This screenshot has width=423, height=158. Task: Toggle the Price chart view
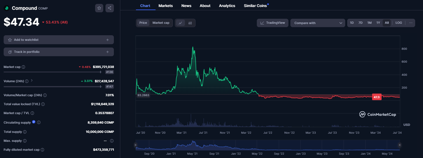(143, 23)
